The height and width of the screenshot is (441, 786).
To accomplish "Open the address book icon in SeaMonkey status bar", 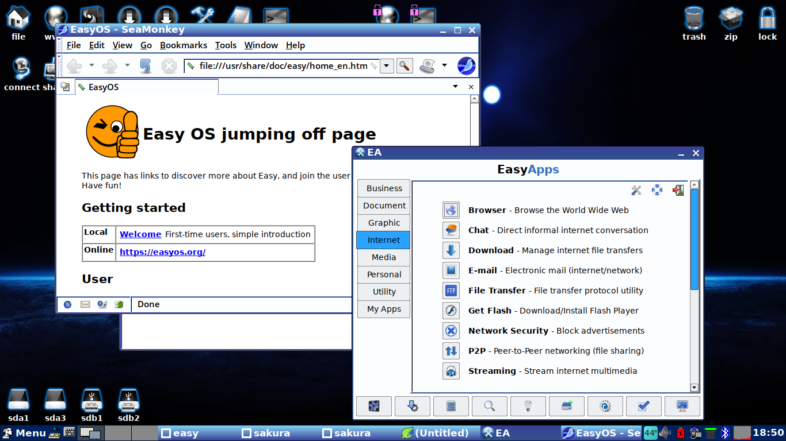I will tap(119, 304).
